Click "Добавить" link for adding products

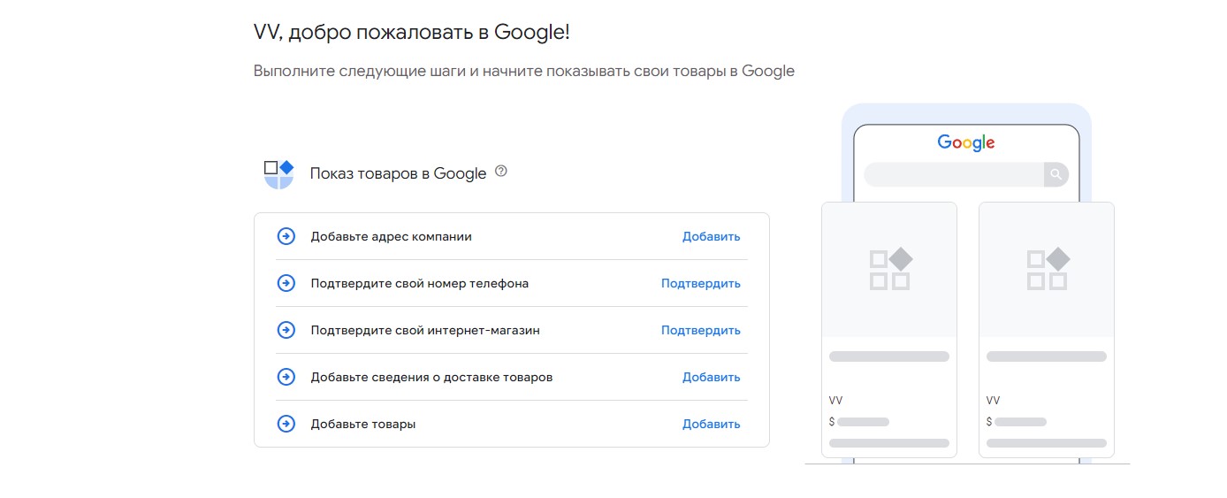tap(711, 424)
